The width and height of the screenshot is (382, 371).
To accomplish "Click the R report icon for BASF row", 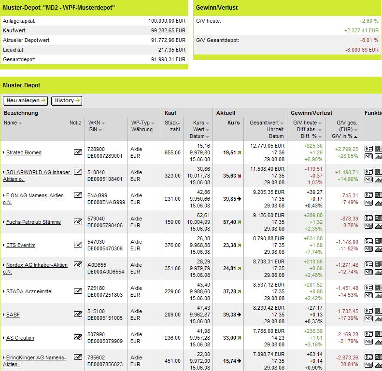I will pos(378,311).
